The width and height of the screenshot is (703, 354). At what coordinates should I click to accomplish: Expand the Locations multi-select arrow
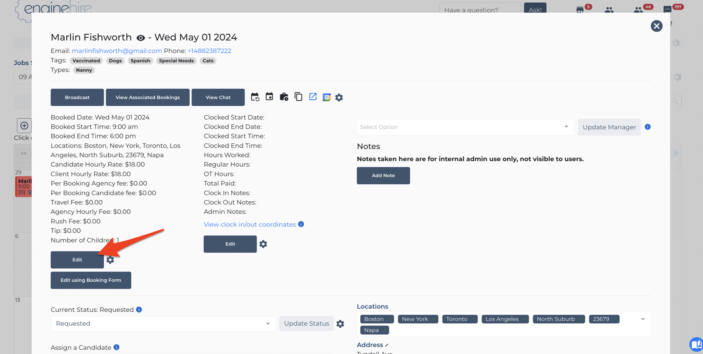[x=643, y=319]
